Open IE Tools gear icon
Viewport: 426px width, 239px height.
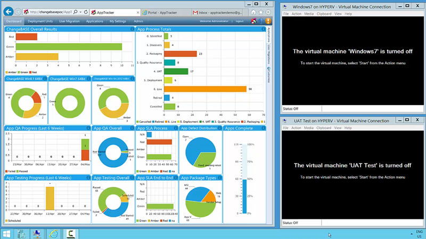pyautogui.click(x=268, y=12)
